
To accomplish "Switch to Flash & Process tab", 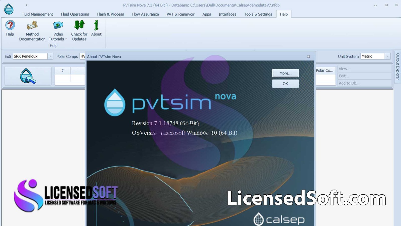I will click(x=110, y=14).
